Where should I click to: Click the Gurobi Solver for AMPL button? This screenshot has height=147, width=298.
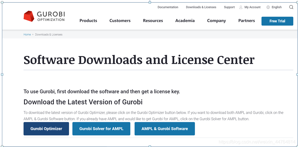click(x=101, y=129)
